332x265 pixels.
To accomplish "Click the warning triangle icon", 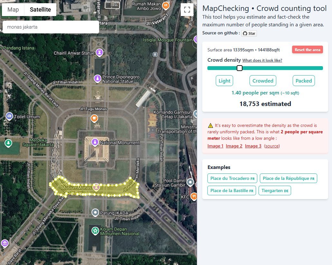I will tap(210, 125).
